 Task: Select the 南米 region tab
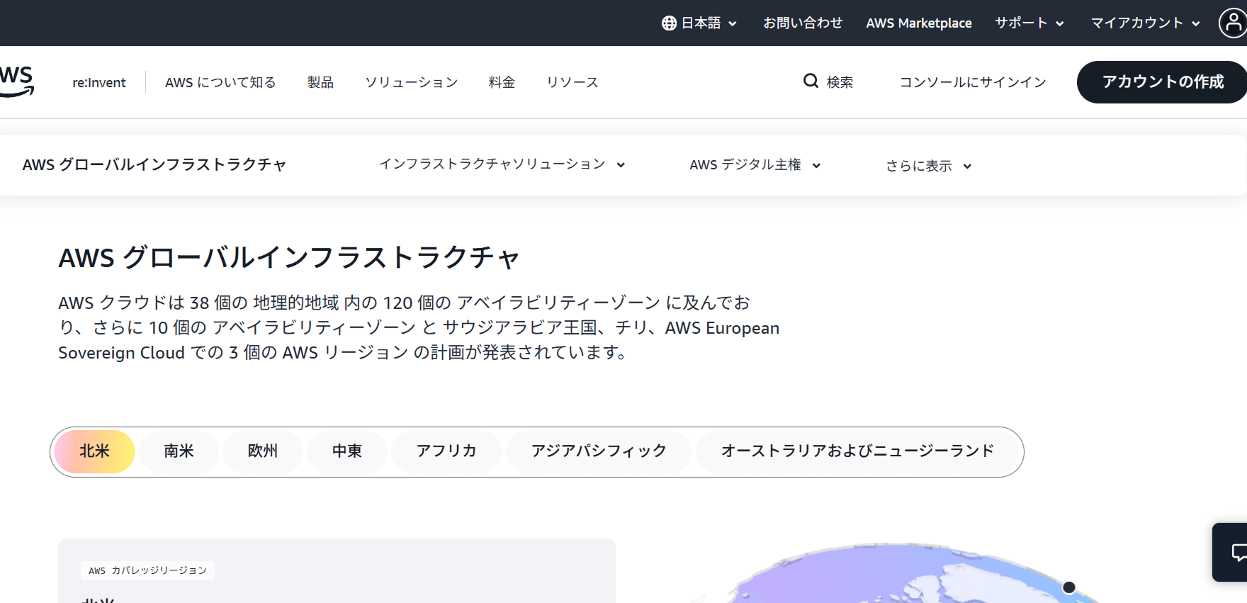[179, 451]
